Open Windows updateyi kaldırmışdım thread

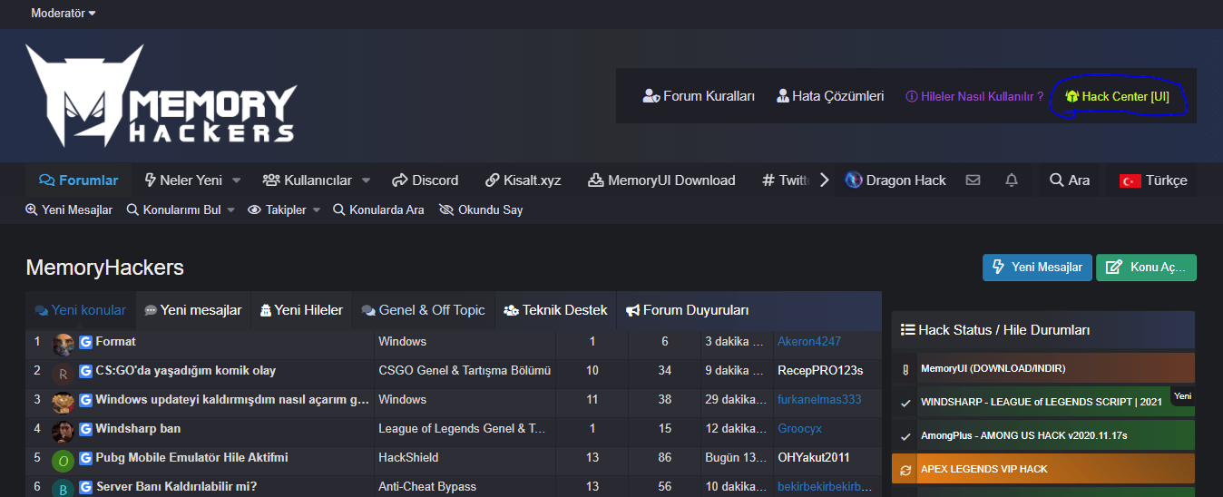click(232, 400)
